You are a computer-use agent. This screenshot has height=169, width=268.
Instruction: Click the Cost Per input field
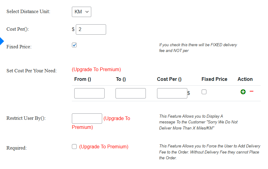(91, 29)
